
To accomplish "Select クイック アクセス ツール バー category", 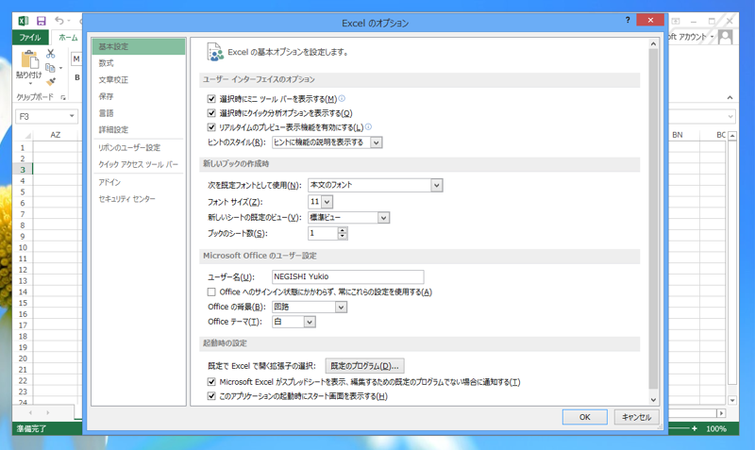I will (138, 164).
